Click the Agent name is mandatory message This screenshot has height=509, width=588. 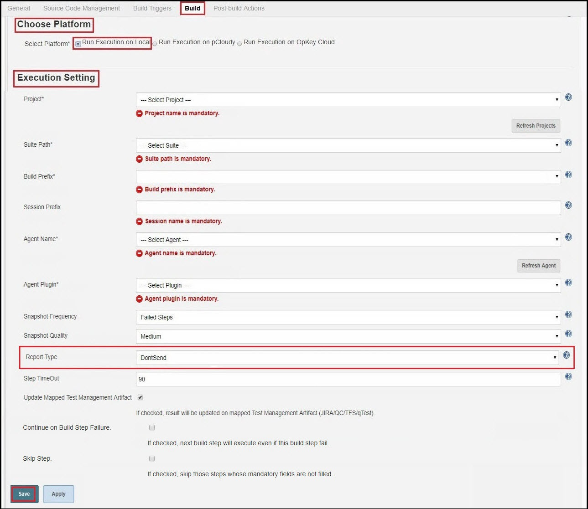pos(180,253)
